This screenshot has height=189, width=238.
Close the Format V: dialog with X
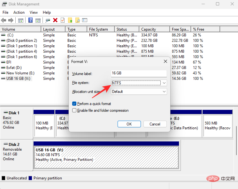pyautogui.click(x=165, y=61)
